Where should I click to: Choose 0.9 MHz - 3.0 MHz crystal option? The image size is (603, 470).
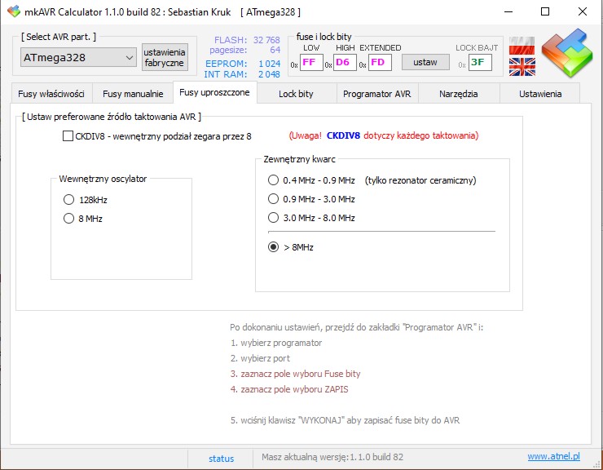coord(273,199)
